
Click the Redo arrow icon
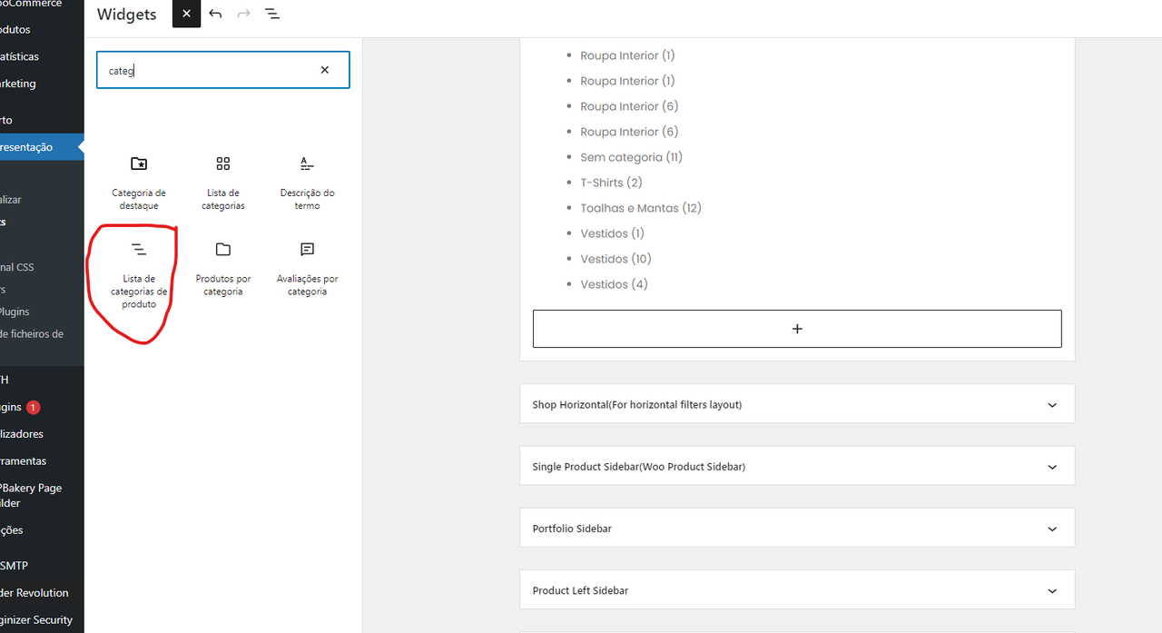[x=243, y=15]
